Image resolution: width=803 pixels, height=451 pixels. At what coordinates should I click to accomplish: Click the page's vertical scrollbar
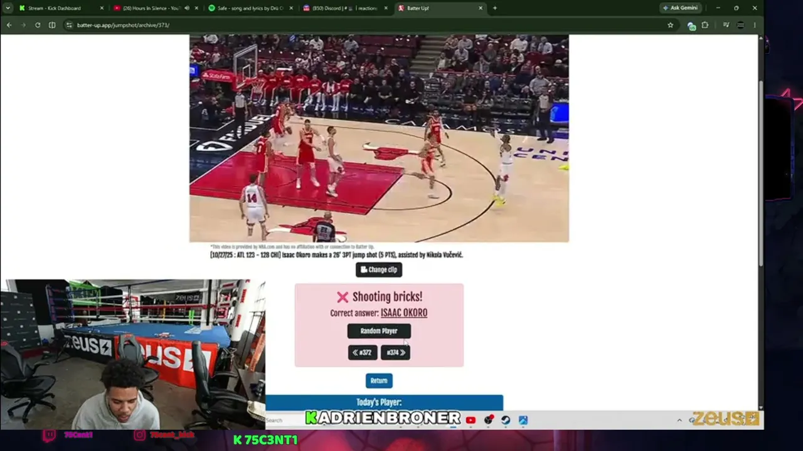coord(762,172)
